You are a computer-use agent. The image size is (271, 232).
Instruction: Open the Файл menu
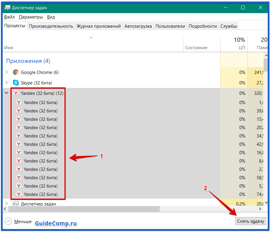tap(9, 17)
